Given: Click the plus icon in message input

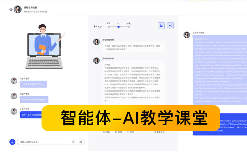Looking at the screenshot, I should point(73,142).
